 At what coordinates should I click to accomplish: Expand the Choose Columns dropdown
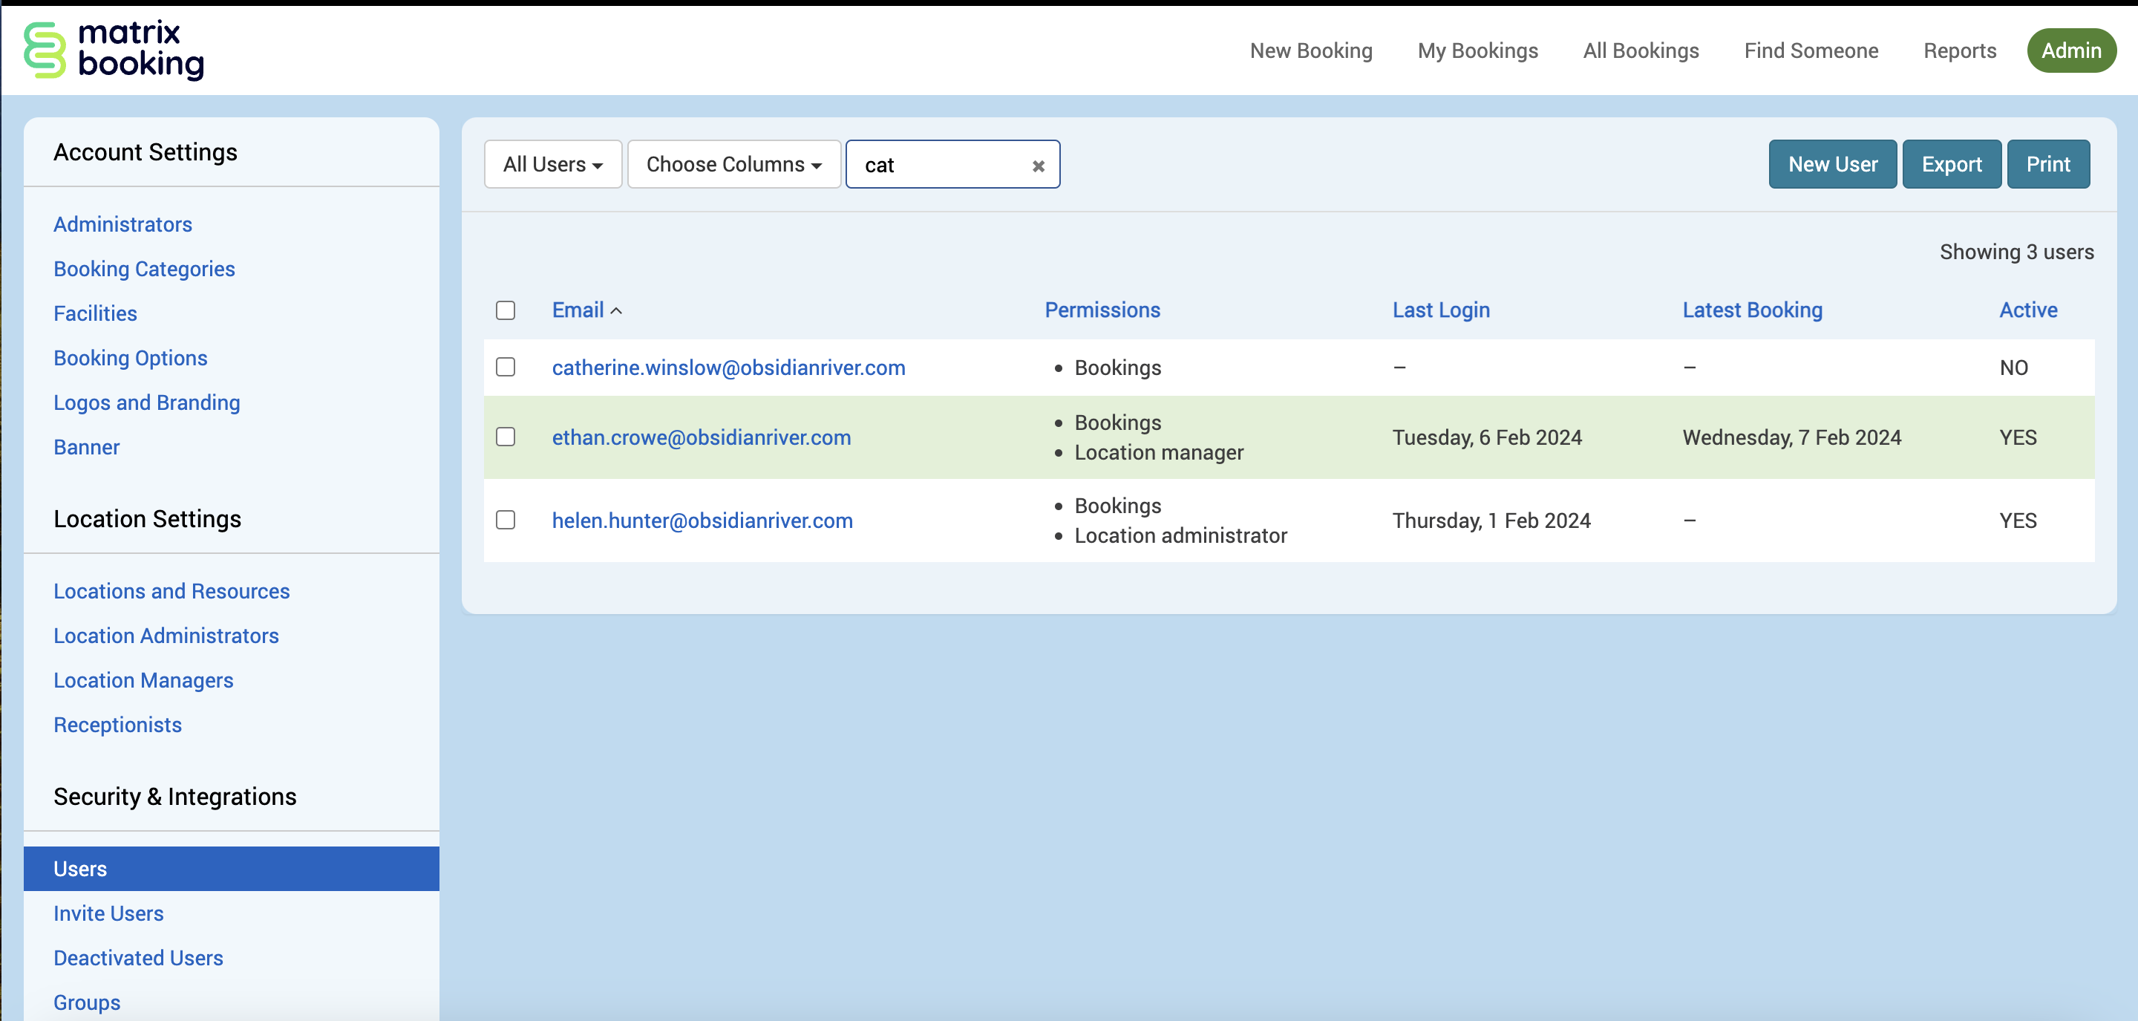733,164
